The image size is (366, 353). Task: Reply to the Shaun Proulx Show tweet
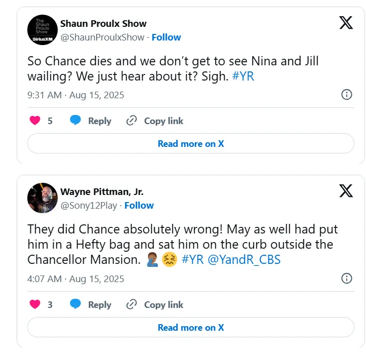91,121
